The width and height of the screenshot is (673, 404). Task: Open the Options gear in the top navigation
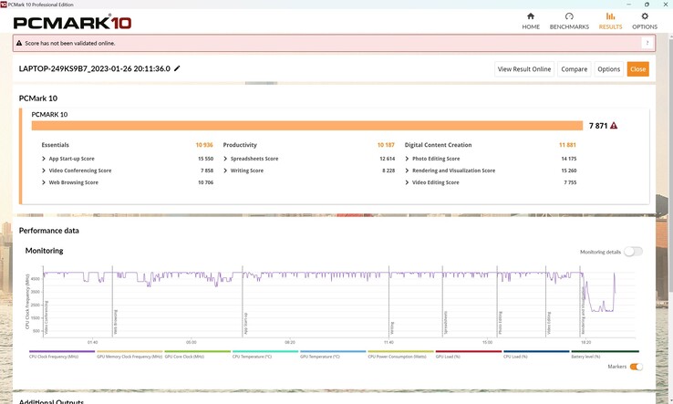[x=645, y=16]
